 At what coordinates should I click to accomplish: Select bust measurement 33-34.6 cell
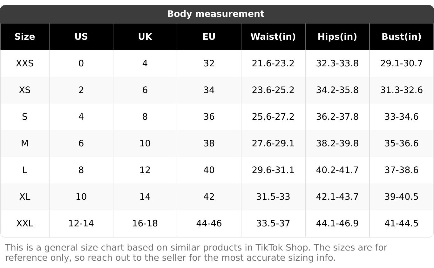pyautogui.click(x=401, y=117)
